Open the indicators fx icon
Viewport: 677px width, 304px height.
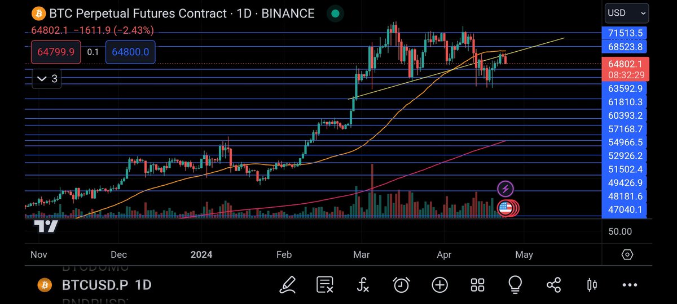pos(363,285)
